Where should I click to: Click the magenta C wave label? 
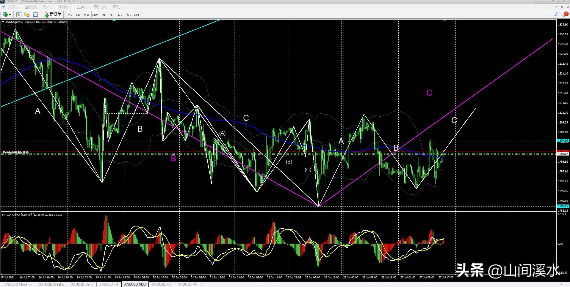click(x=429, y=93)
